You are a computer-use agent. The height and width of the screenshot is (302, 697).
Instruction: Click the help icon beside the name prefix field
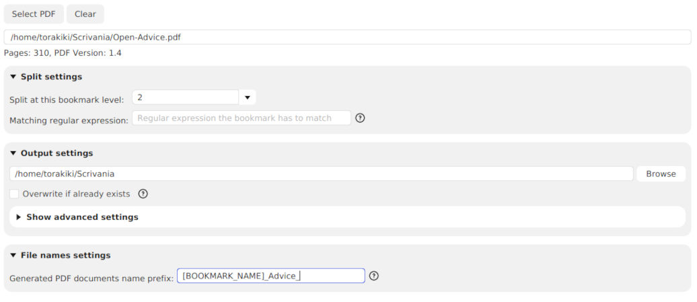(x=374, y=276)
